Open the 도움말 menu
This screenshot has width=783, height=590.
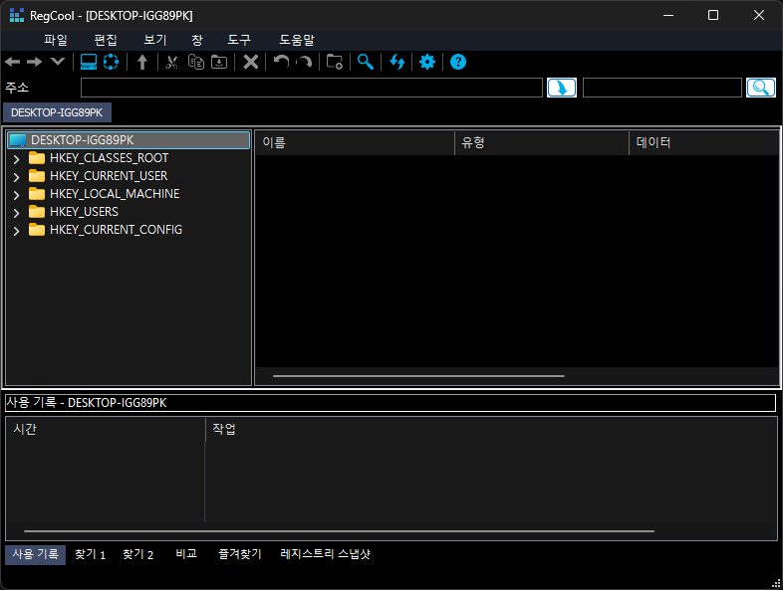click(x=297, y=40)
